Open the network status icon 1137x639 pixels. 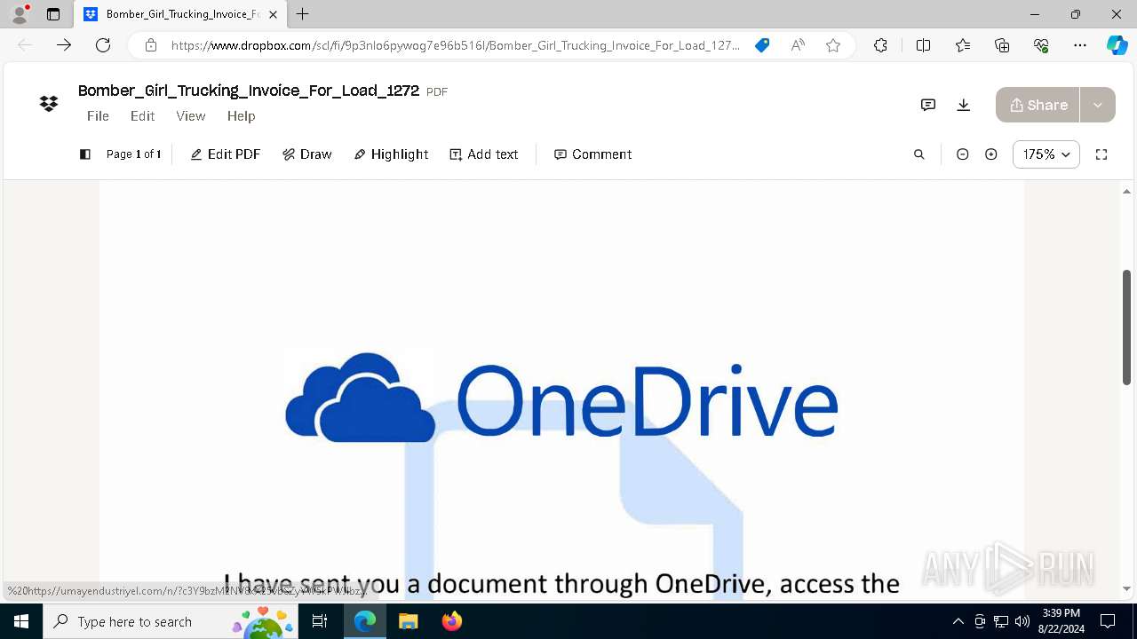[1001, 621]
